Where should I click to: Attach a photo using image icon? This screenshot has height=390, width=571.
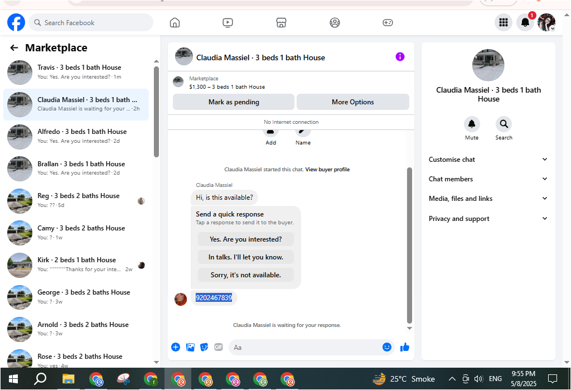click(190, 347)
